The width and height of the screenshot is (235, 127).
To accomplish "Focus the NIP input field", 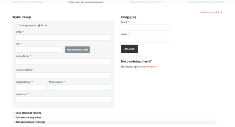I will [39, 50].
